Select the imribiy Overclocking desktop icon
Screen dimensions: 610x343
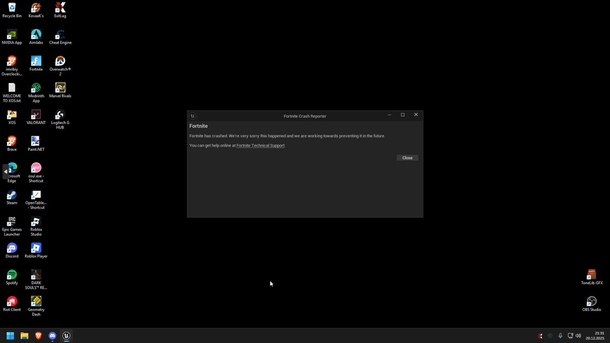click(x=12, y=66)
